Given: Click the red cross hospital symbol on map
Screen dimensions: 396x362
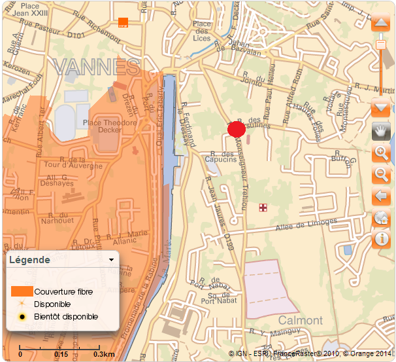Looking at the screenshot, I should (263, 208).
